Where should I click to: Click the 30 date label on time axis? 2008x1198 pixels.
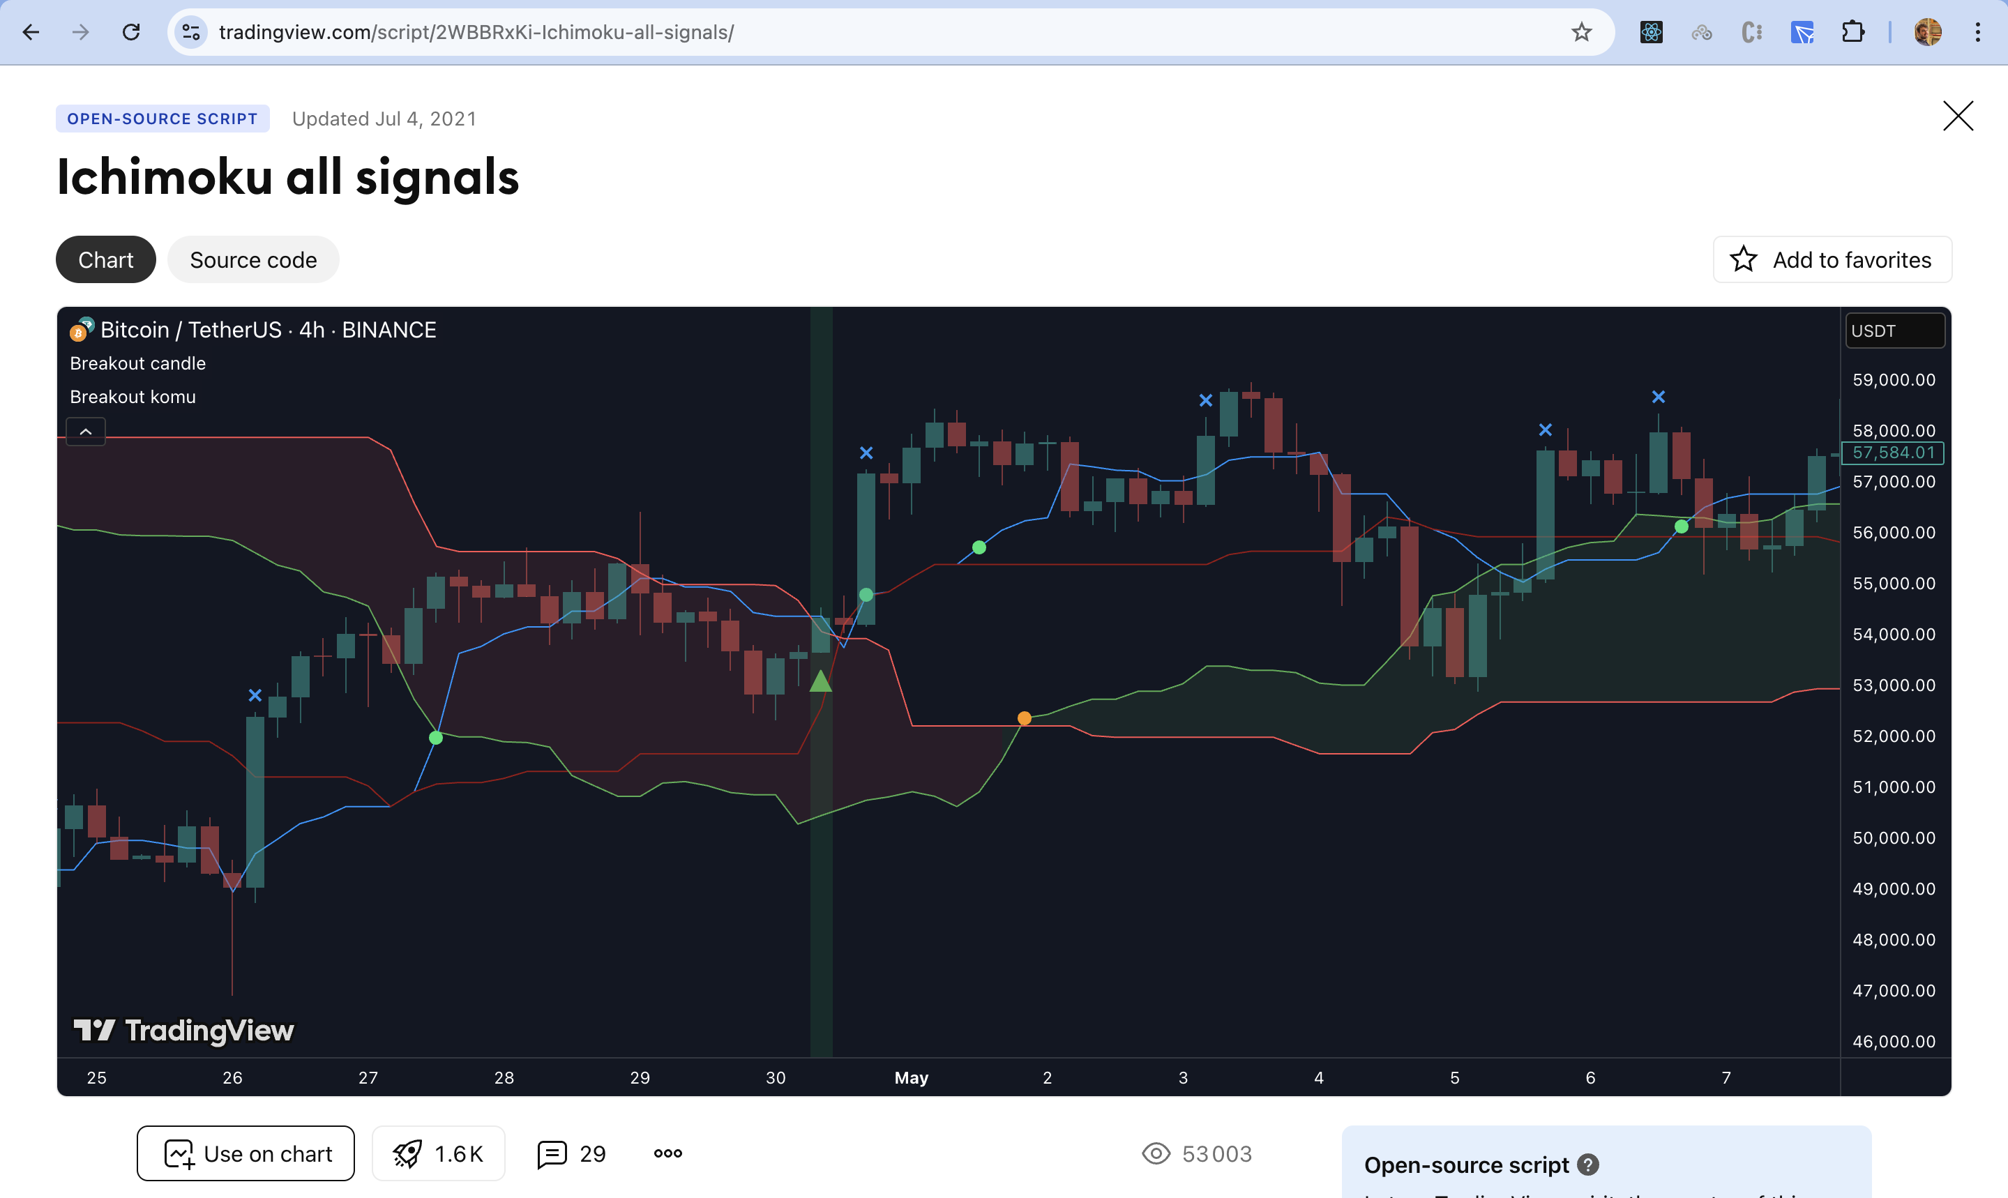tap(775, 1078)
